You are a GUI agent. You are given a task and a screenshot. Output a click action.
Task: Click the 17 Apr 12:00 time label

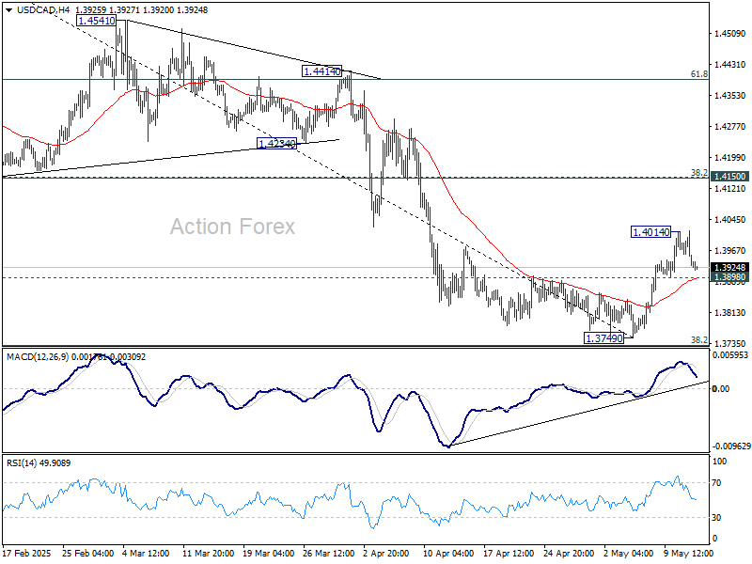pos(509,554)
